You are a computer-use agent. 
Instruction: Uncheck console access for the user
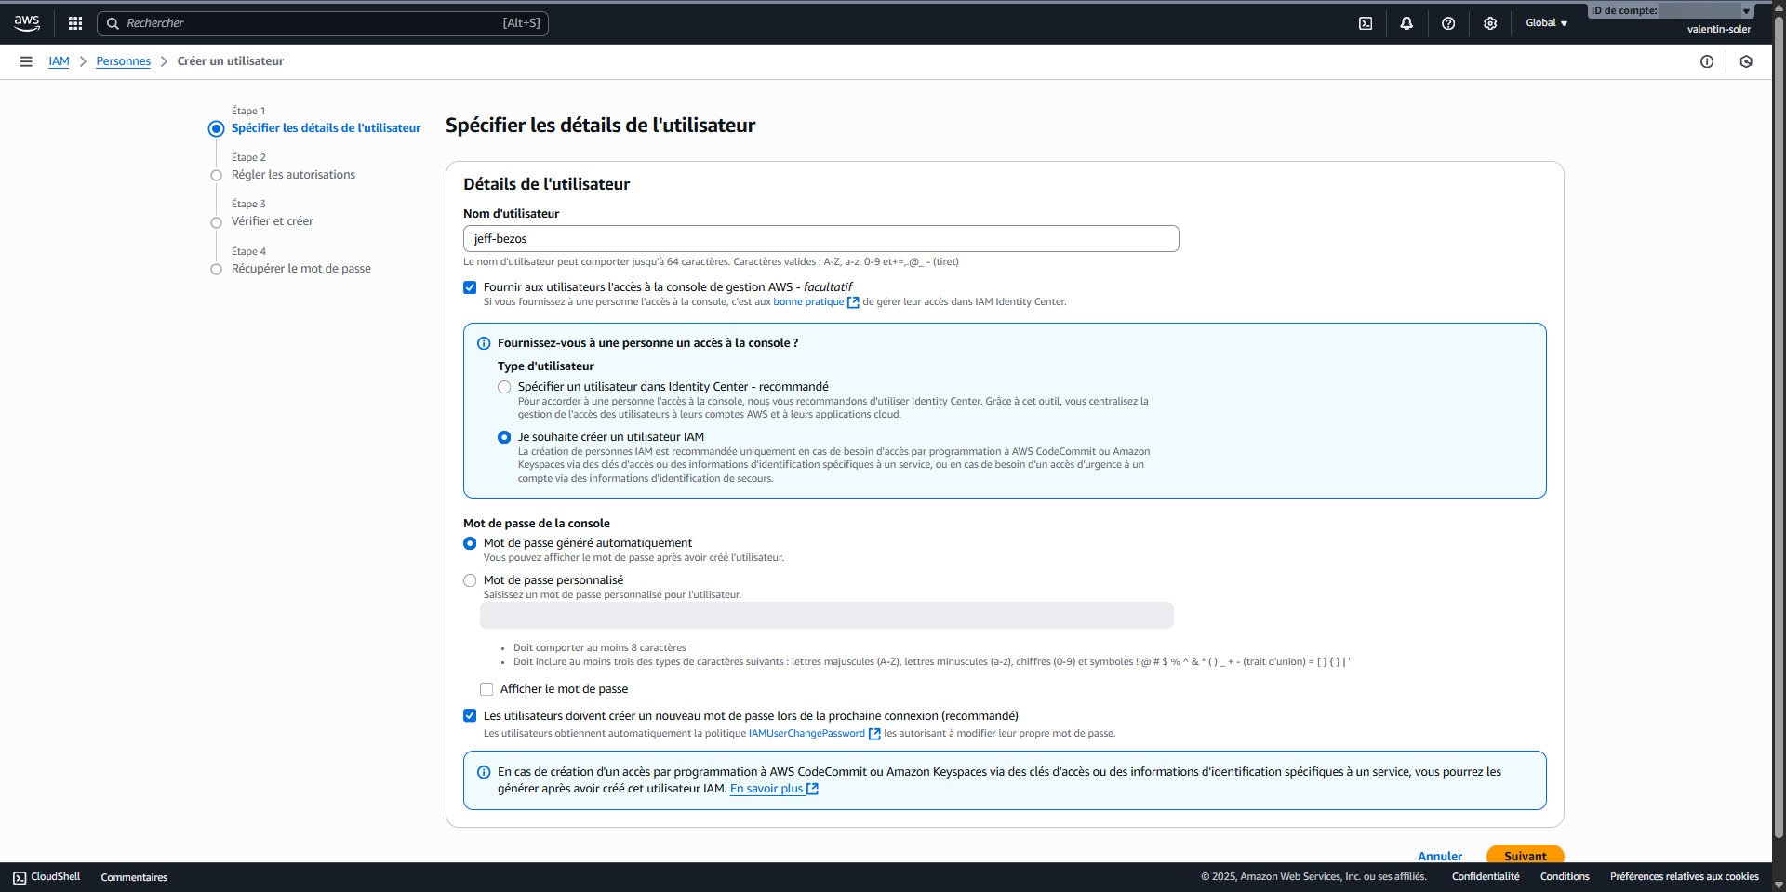point(470,287)
